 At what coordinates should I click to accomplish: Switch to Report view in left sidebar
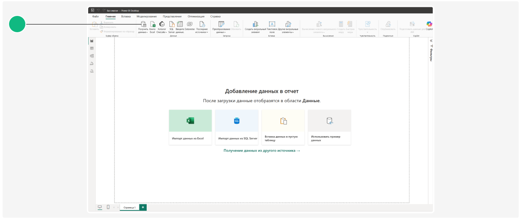point(92,41)
